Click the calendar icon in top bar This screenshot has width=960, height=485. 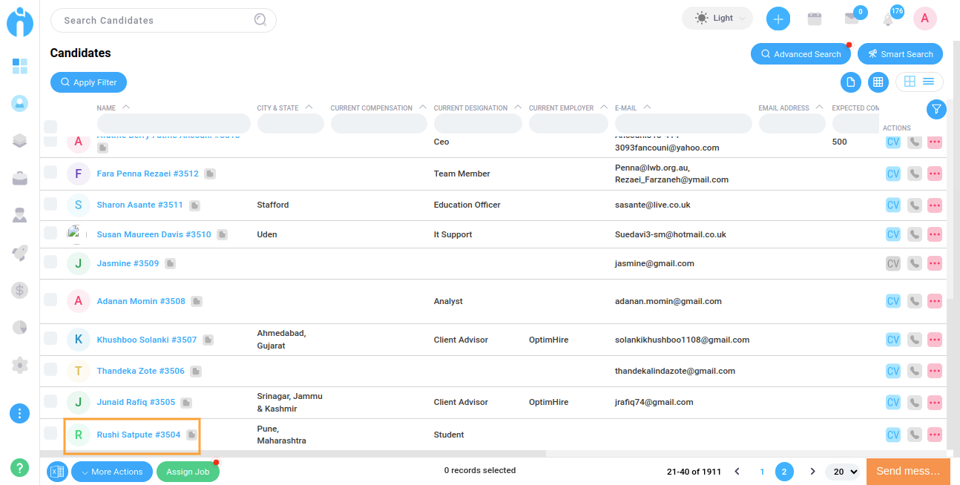point(815,19)
